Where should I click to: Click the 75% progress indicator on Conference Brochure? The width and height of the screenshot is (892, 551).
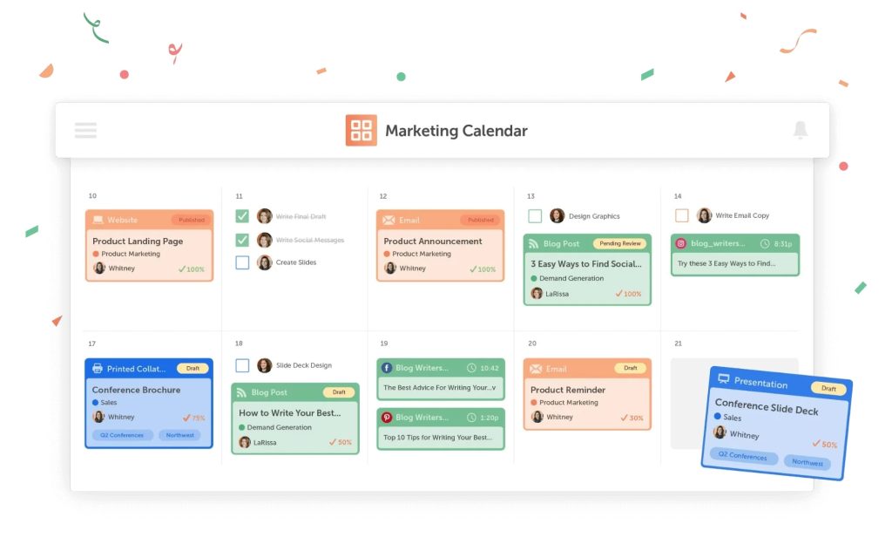pos(193,418)
